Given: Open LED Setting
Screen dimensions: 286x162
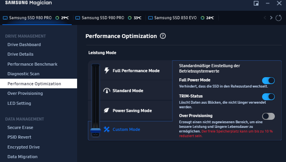Looking at the screenshot, I should (19, 103).
